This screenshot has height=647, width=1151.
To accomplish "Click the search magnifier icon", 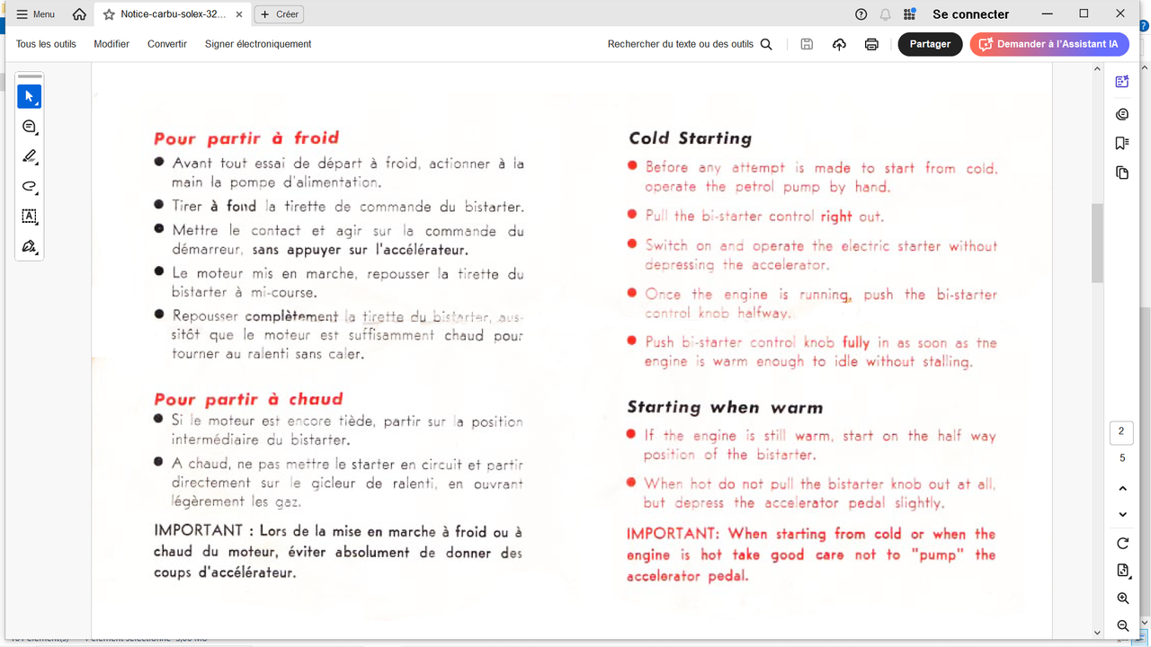I will [x=766, y=44].
